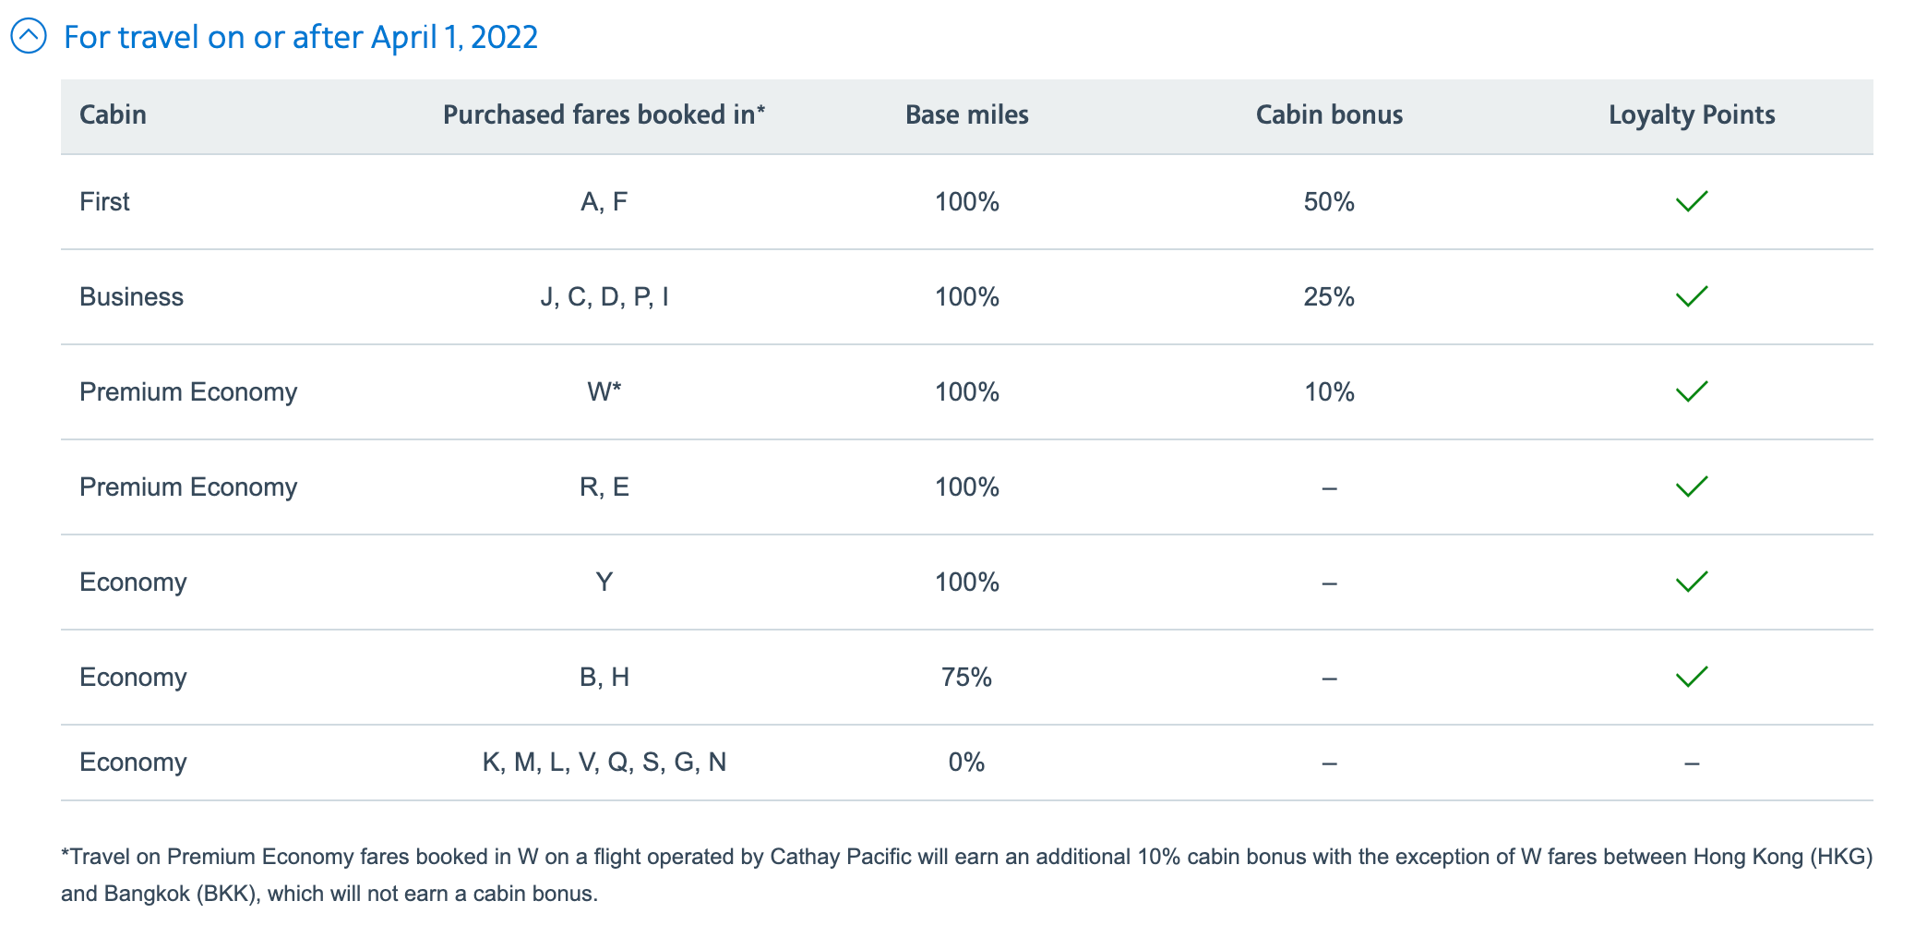Click the dash under Loyalty Points for K fares

[x=1692, y=762]
